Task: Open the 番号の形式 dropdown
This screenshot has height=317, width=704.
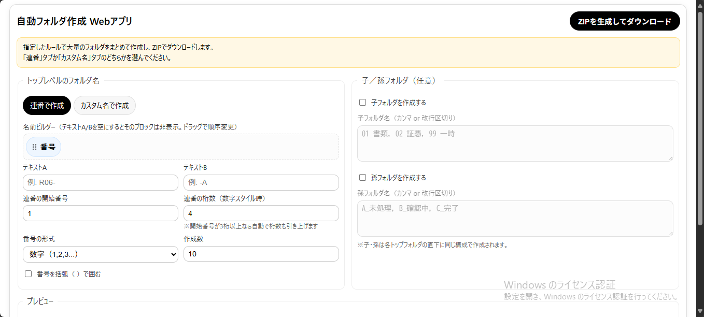Action: [101, 254]
